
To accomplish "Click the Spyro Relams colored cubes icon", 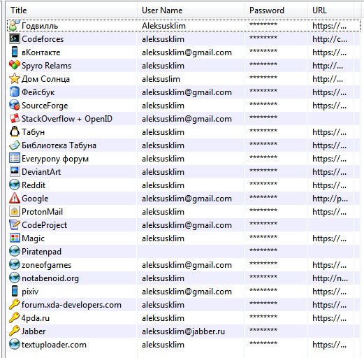I will point(15,65).
